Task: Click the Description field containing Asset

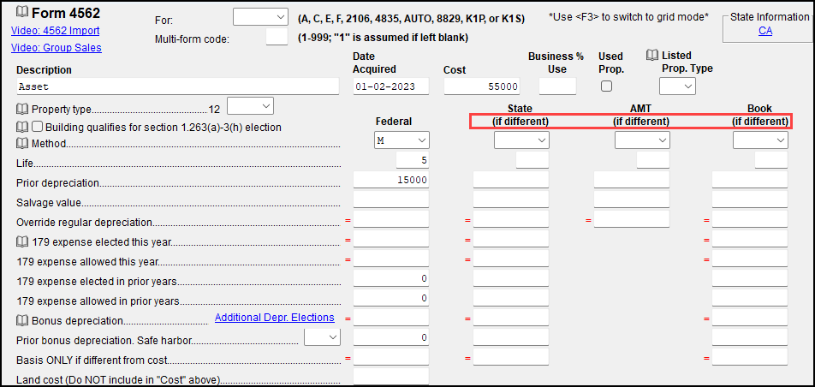Action: (177, 86)
